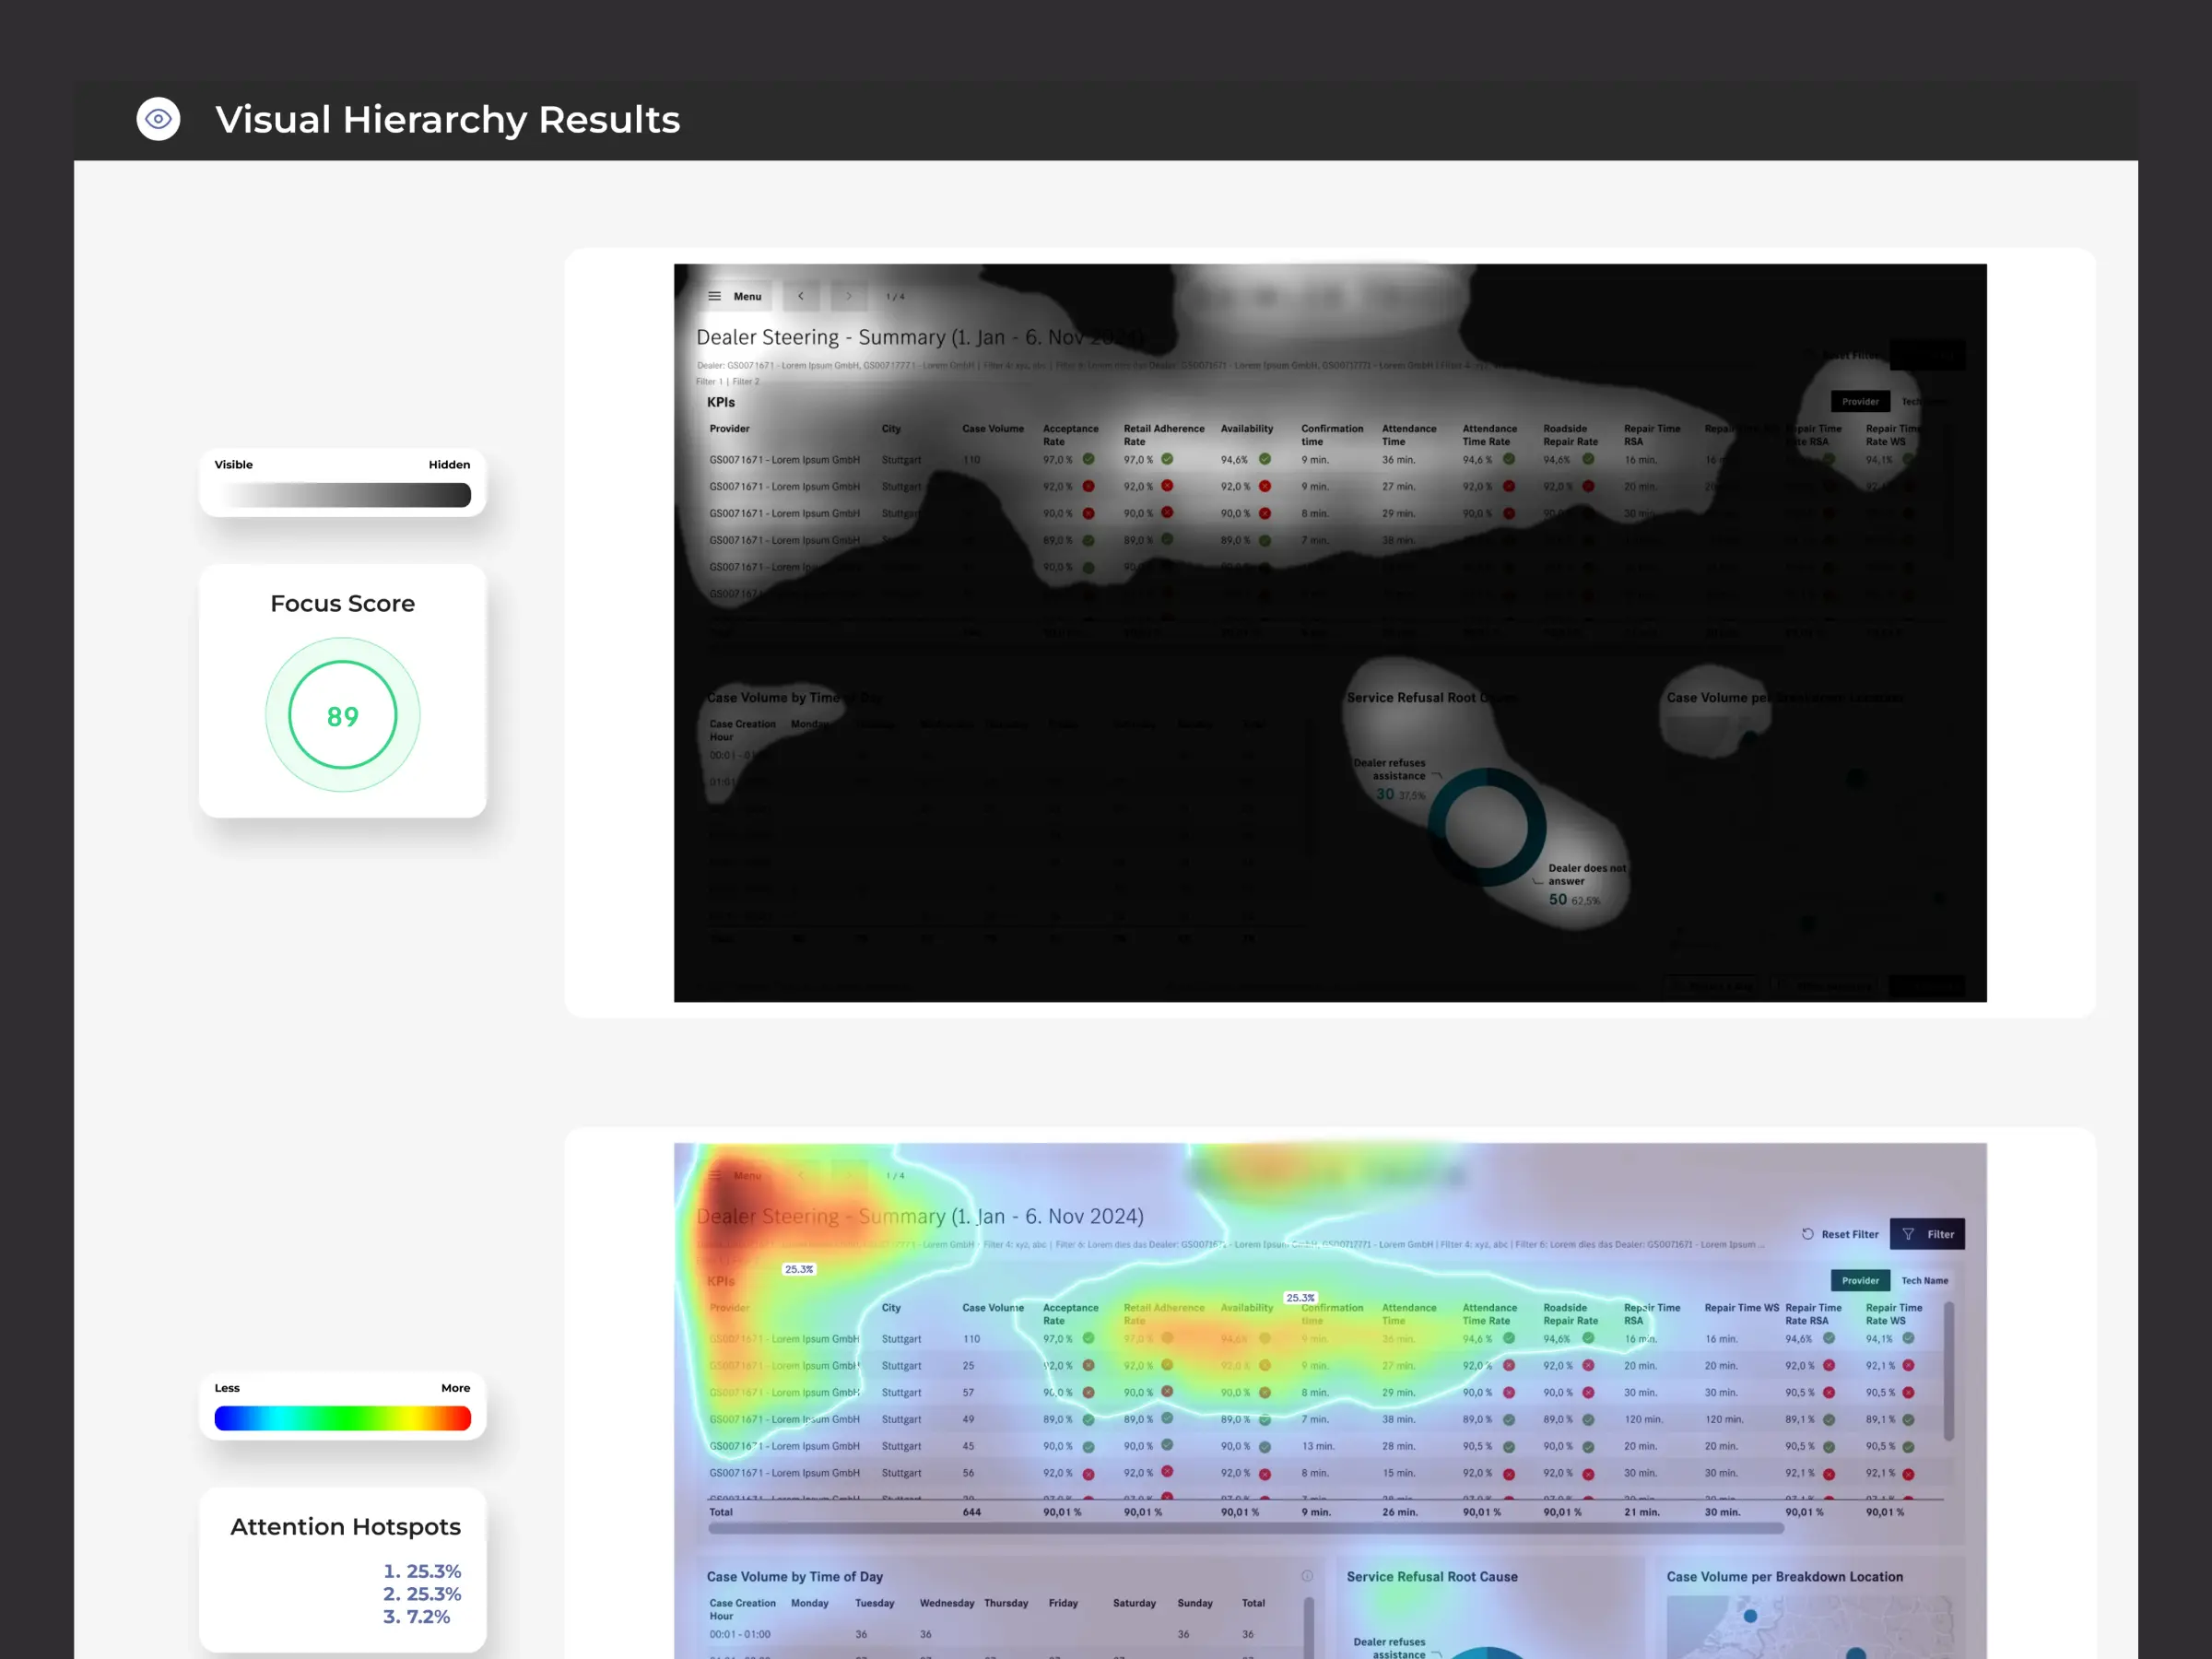The height and width of the screenshot is (1659, 2212).
Task: Select the Provider toggle in top focus-map dashboard
Action: click(x=1859, y=401)
